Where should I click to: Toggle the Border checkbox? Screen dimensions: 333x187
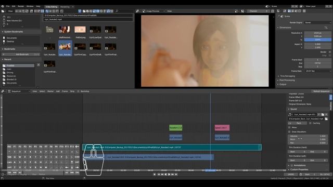330,52
